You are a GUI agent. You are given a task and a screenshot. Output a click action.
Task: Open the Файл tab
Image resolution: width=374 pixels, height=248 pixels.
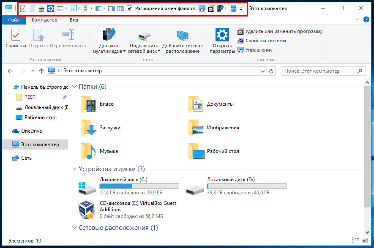pyautogui.click(x=14, y=20)
